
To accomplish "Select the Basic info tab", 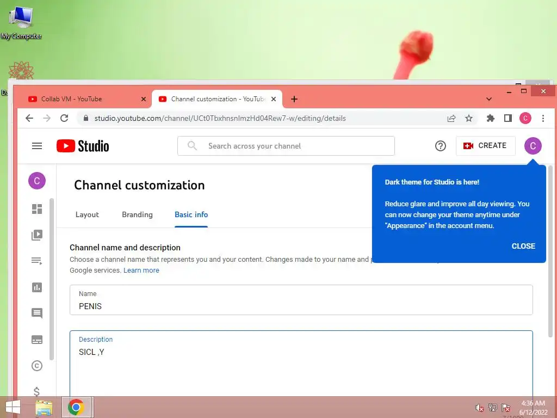I will (x=191, y=214).
